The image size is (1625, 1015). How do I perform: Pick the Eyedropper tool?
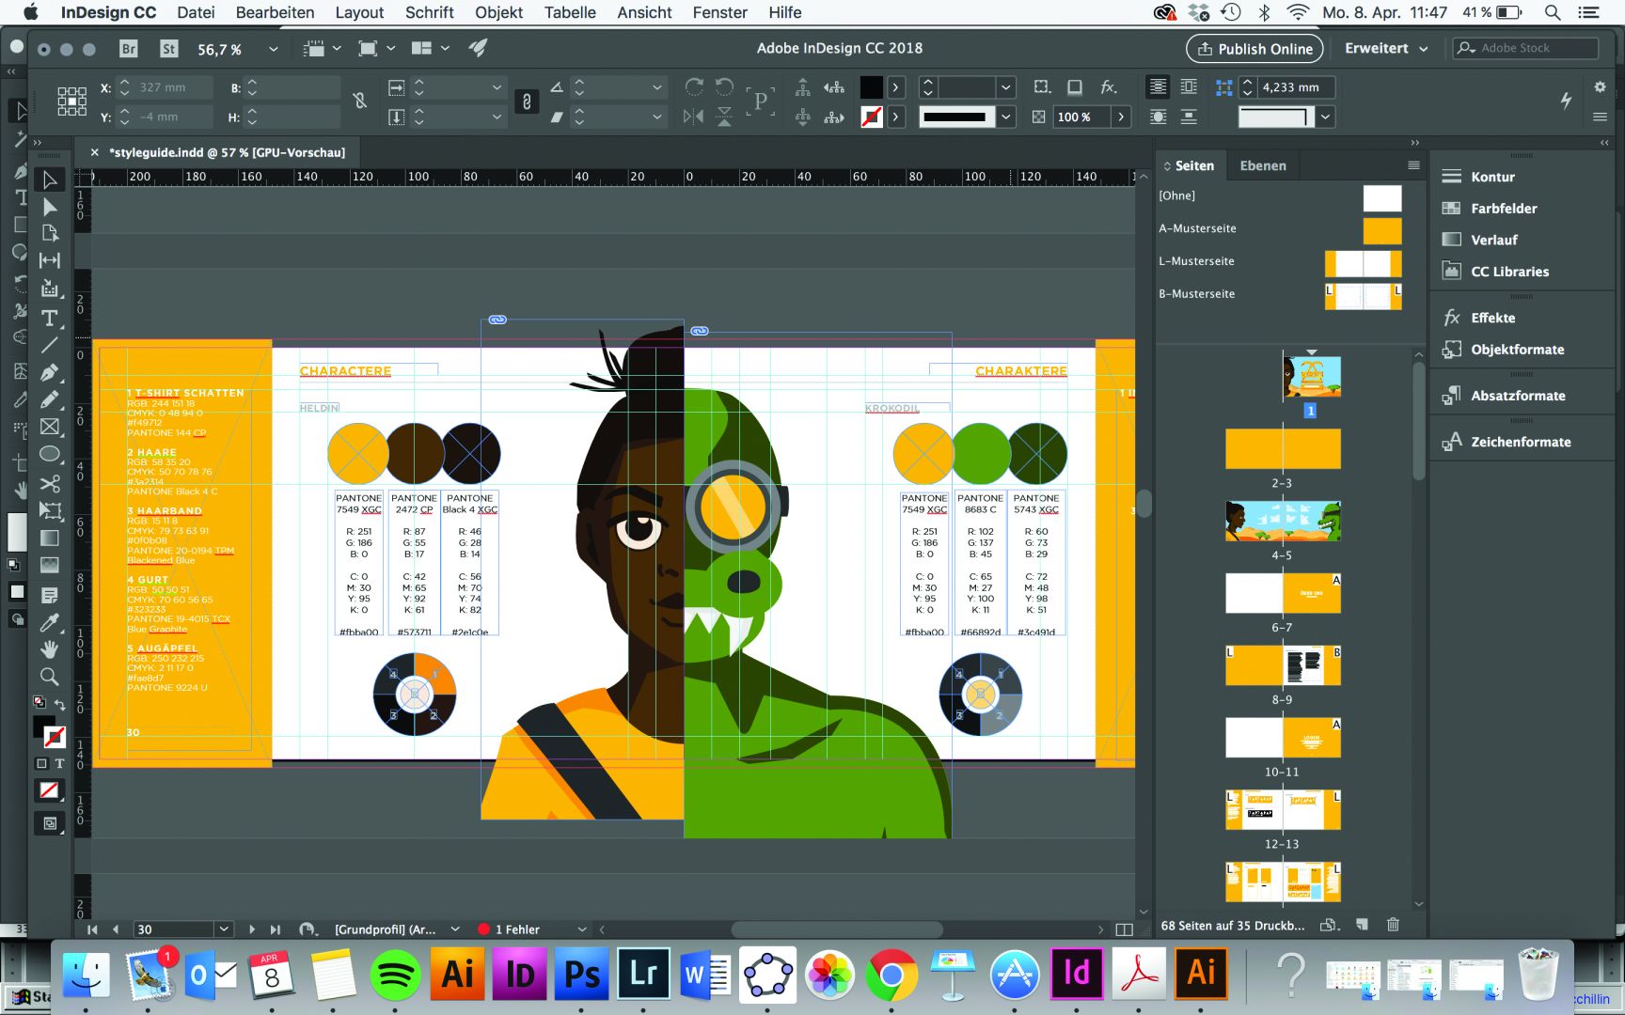tap(49, 622)
